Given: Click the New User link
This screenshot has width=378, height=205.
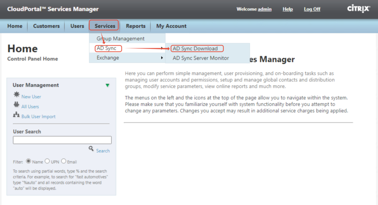Looking at the screenshot, I should pos(31,97).
